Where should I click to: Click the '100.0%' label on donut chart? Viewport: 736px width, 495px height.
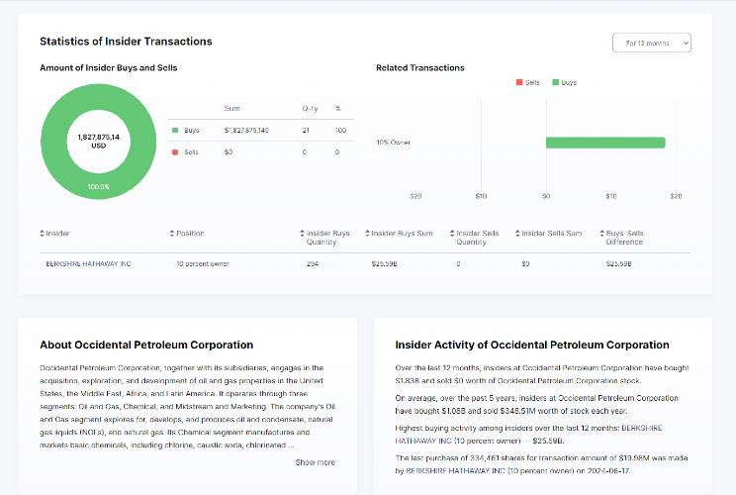99,187
